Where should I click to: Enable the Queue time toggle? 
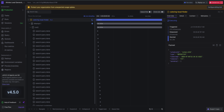pyautogui.click(x=150, y=12)
